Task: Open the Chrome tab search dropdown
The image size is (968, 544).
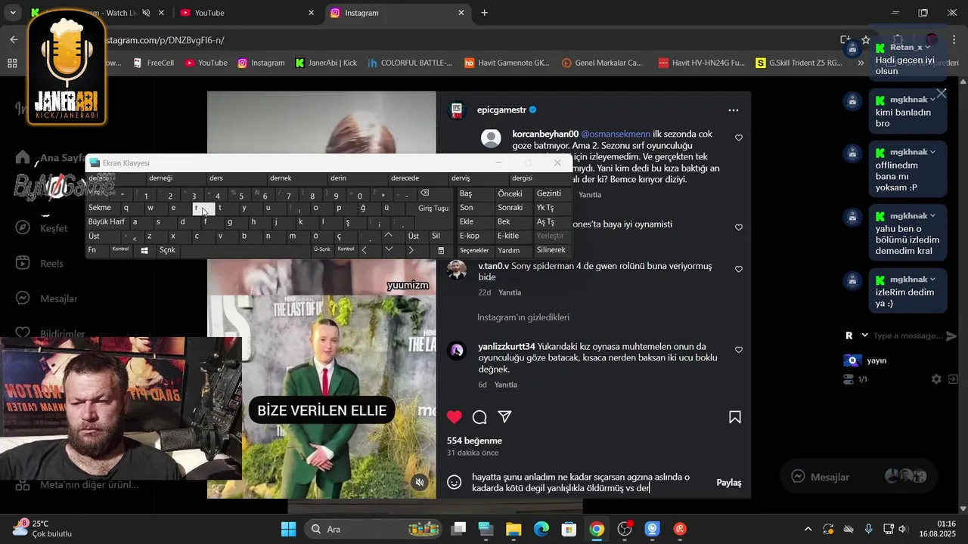Action: click(x=12, y=13)
